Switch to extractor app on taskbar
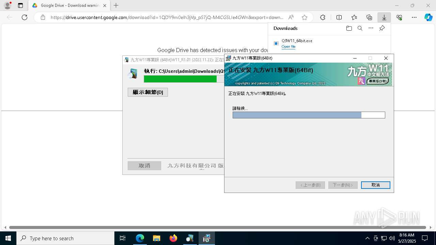Image resolution: width=436 pixels, height=245 pixels. (x=190, y=238)
